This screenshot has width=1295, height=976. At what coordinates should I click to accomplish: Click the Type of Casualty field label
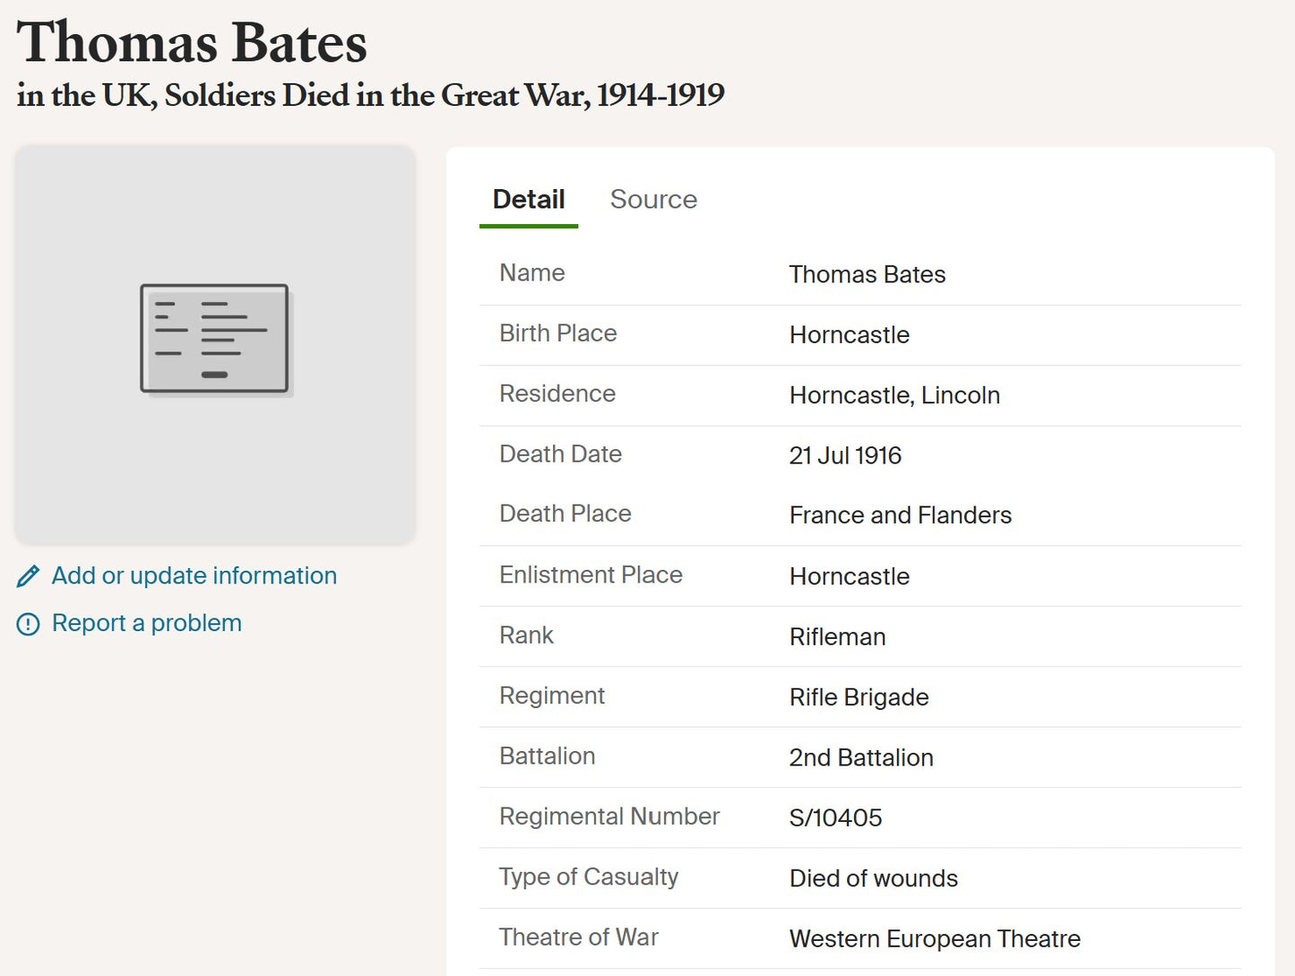(x=589, y=877)
